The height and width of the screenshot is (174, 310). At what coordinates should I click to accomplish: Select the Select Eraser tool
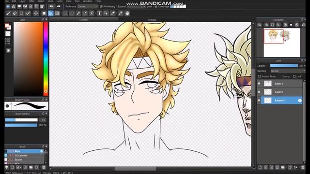coord(92,14)
